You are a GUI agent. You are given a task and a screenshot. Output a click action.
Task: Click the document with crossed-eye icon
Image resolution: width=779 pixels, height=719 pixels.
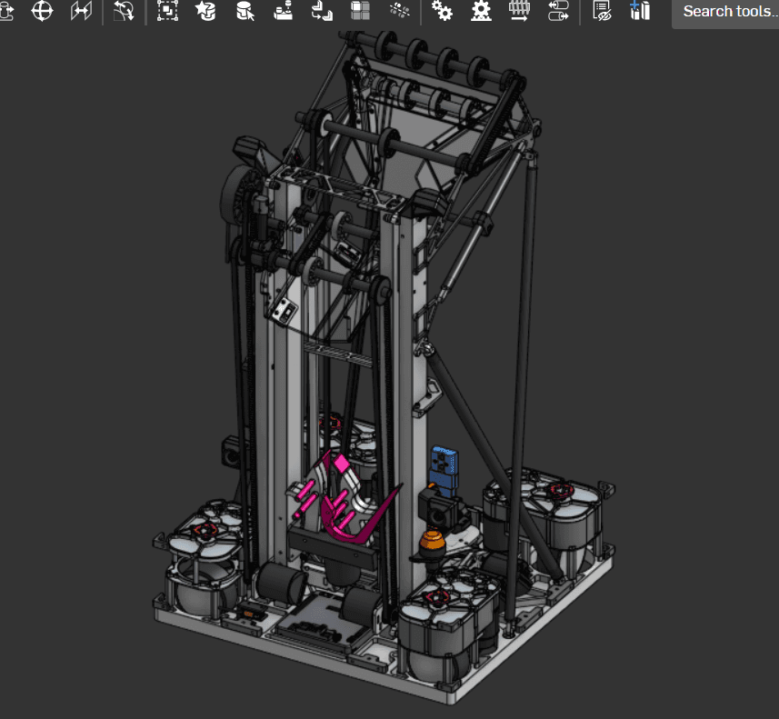[602, 11]
